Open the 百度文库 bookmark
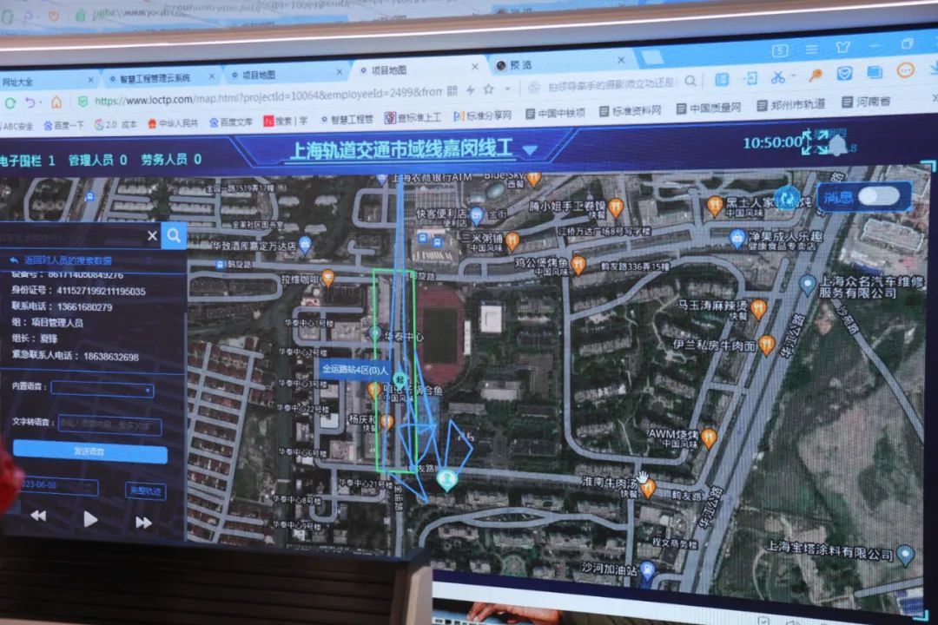Screen dimensions: 938x625 231,122
